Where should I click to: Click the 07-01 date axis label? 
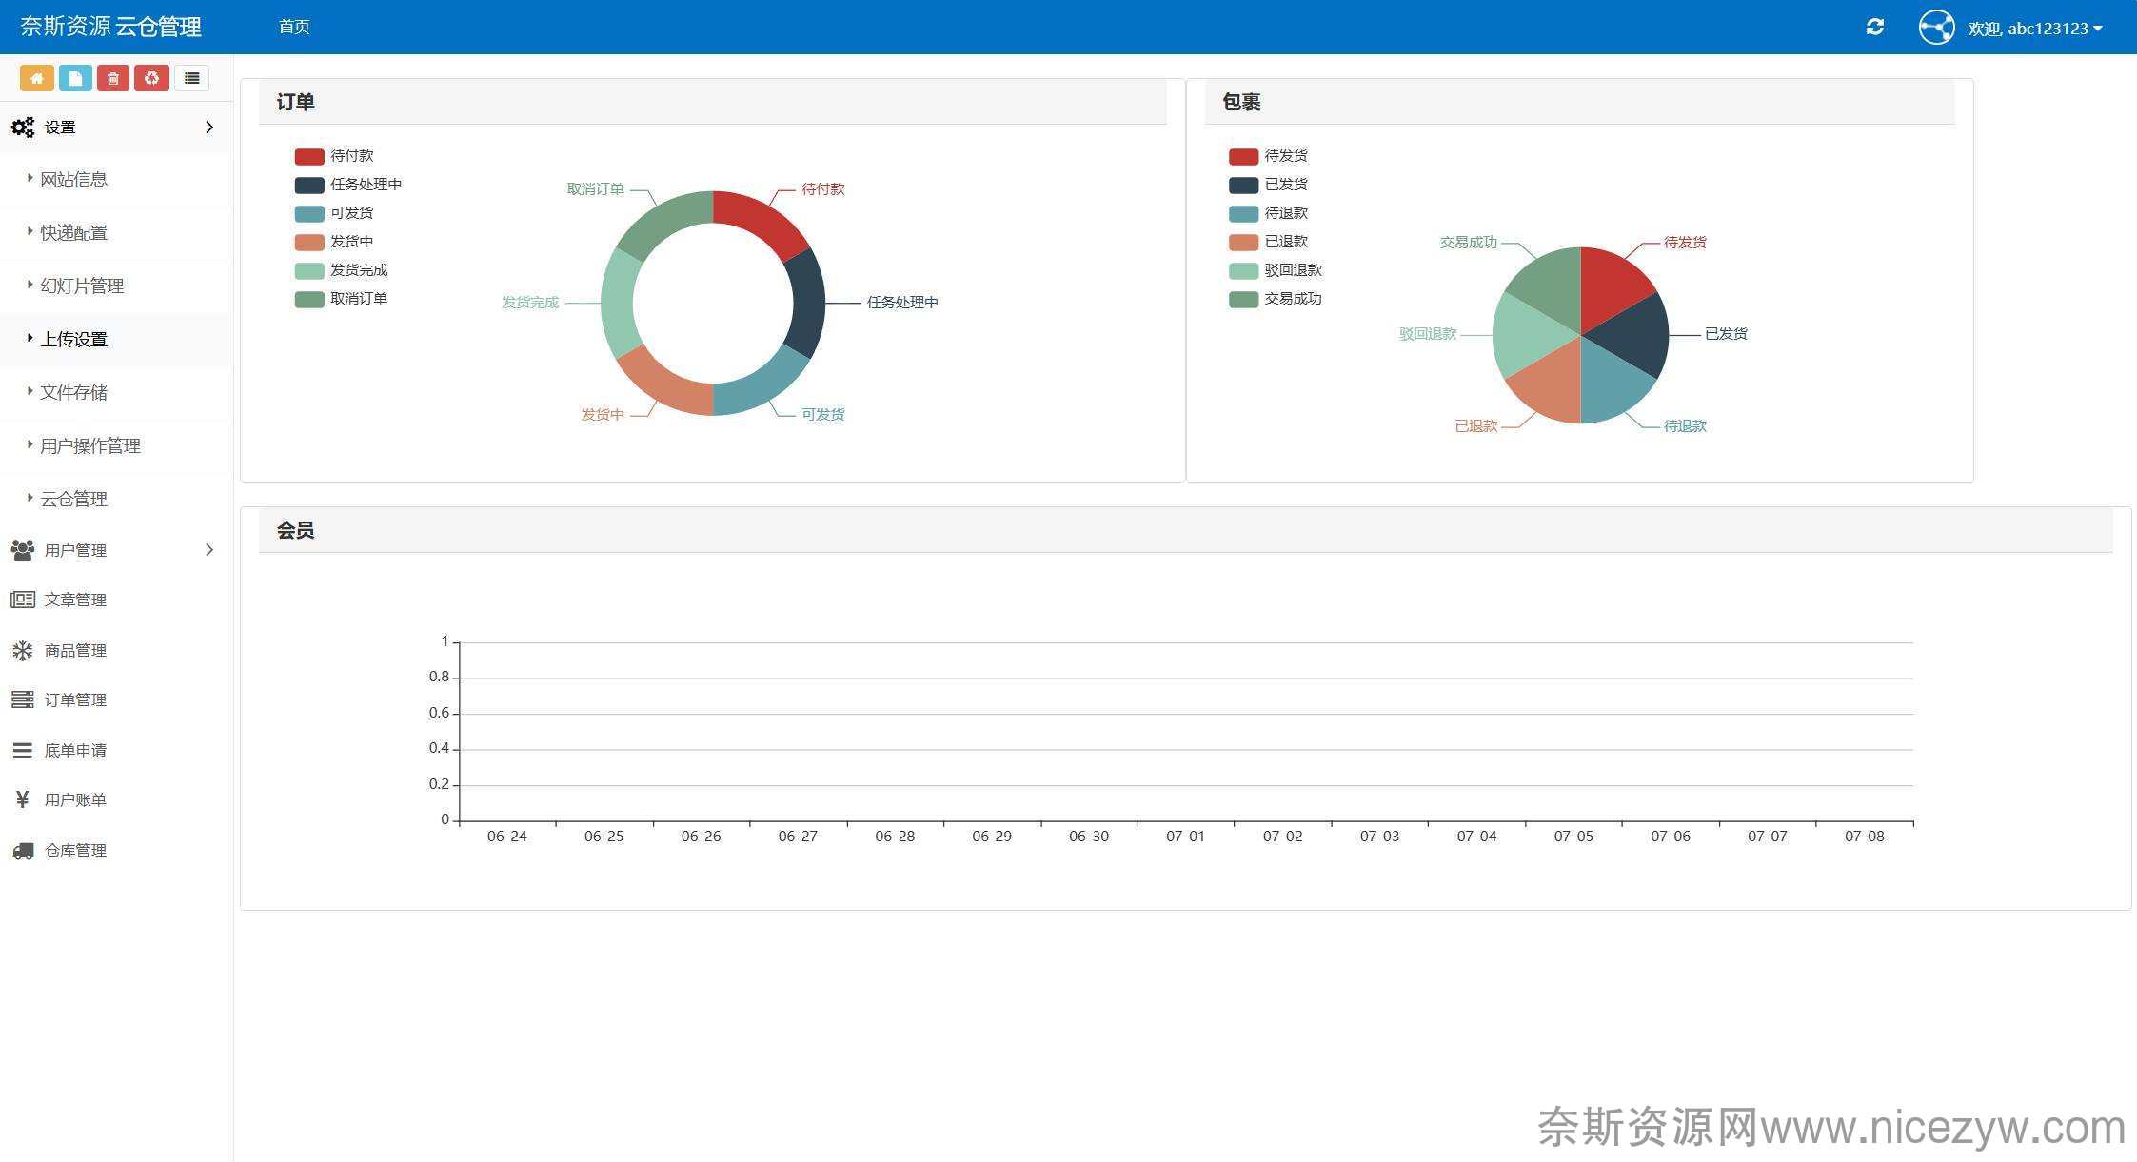[1185, 837]
